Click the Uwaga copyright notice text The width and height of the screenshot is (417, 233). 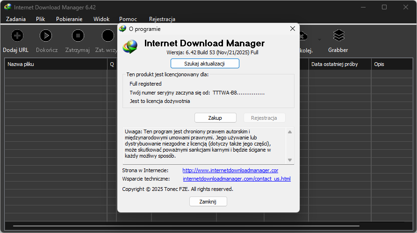tap(198, 144)
